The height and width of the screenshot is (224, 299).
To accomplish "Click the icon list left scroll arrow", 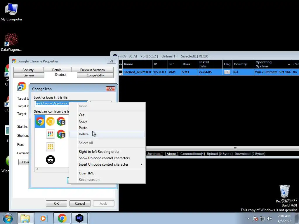I will pos(37,169).
